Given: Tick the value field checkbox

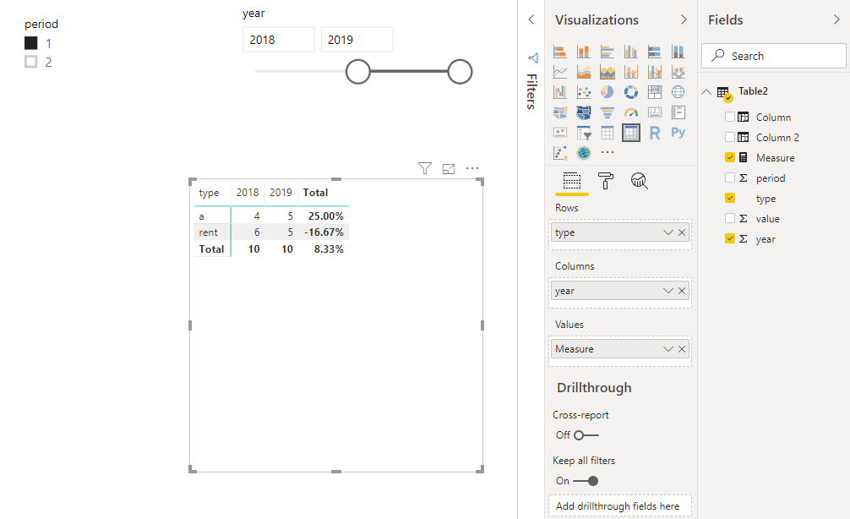Looking at the screenshot, I should [x=730, y=219].
